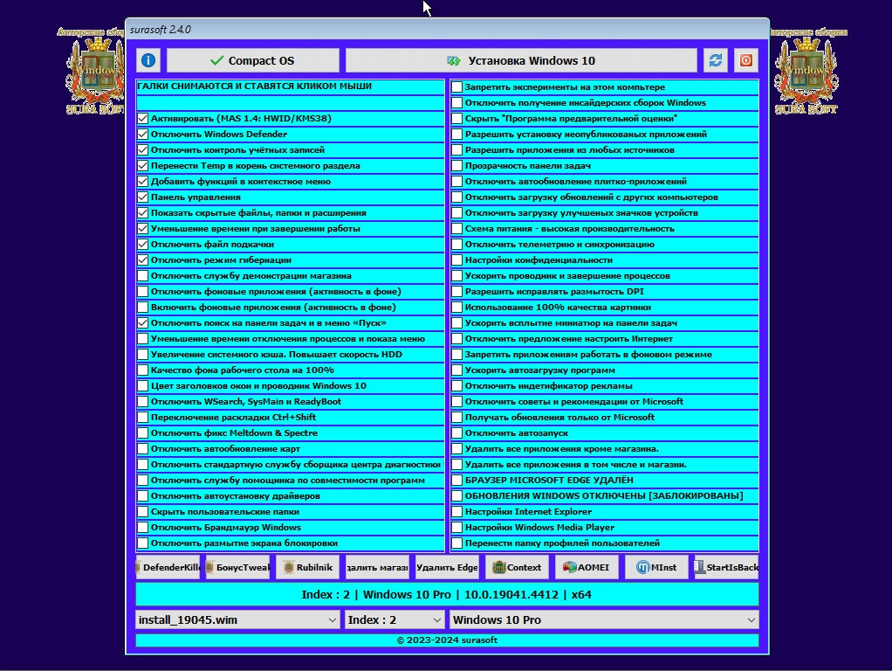Check Включить фоновые приложения (активность в фоне)
892x671 pixels.
[x=143, y=307]
